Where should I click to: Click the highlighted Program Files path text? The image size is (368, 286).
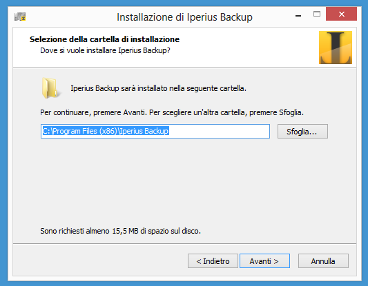[106, 131]
